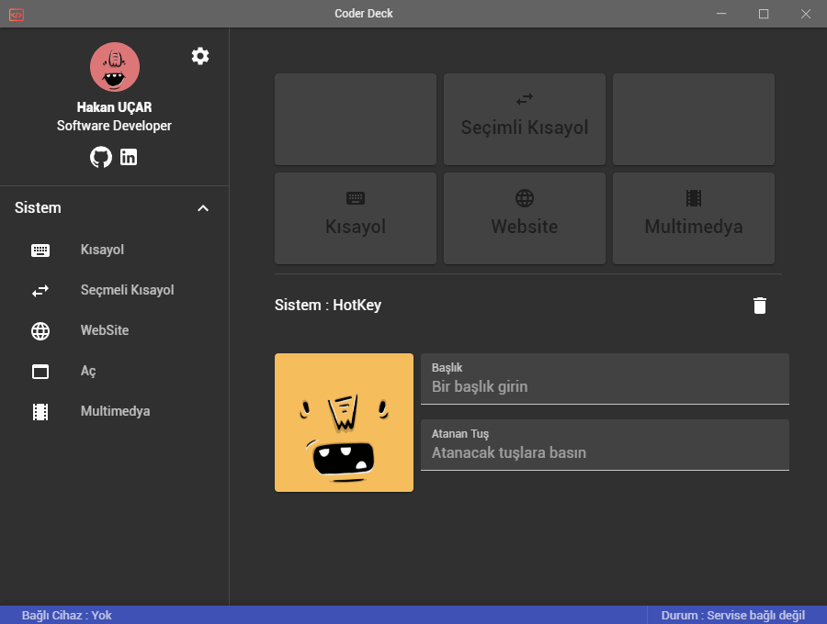Open the settings gear icon
This screenshot has width=827, height=624.
pyautogui.click(x=200, y=56)
